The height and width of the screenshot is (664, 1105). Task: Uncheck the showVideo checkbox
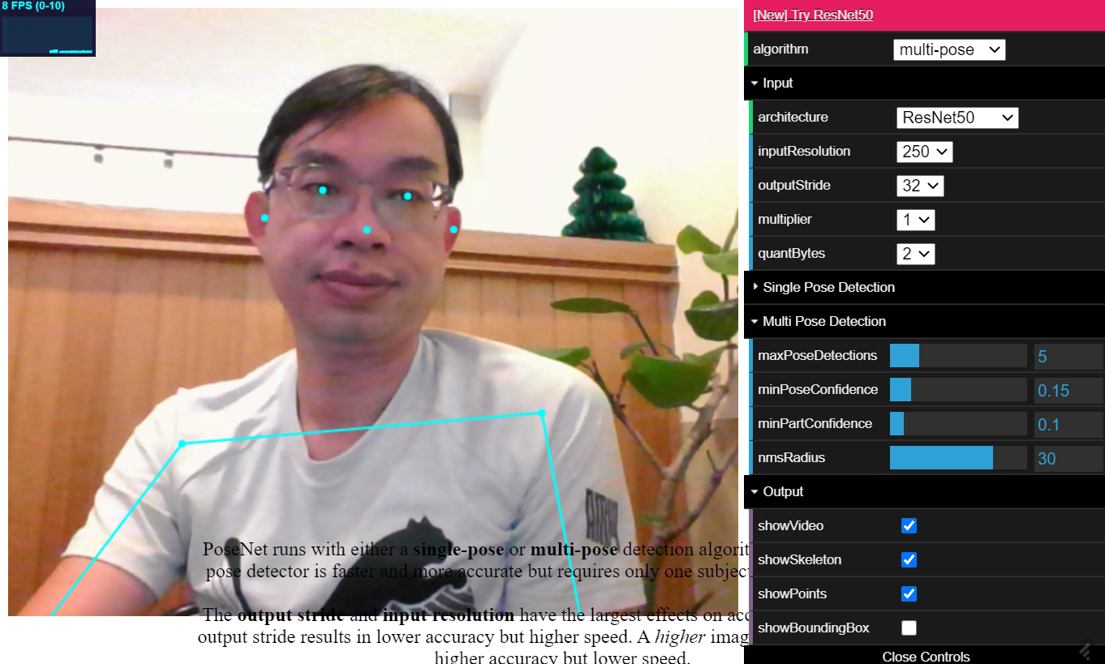[x=909, y=526]
